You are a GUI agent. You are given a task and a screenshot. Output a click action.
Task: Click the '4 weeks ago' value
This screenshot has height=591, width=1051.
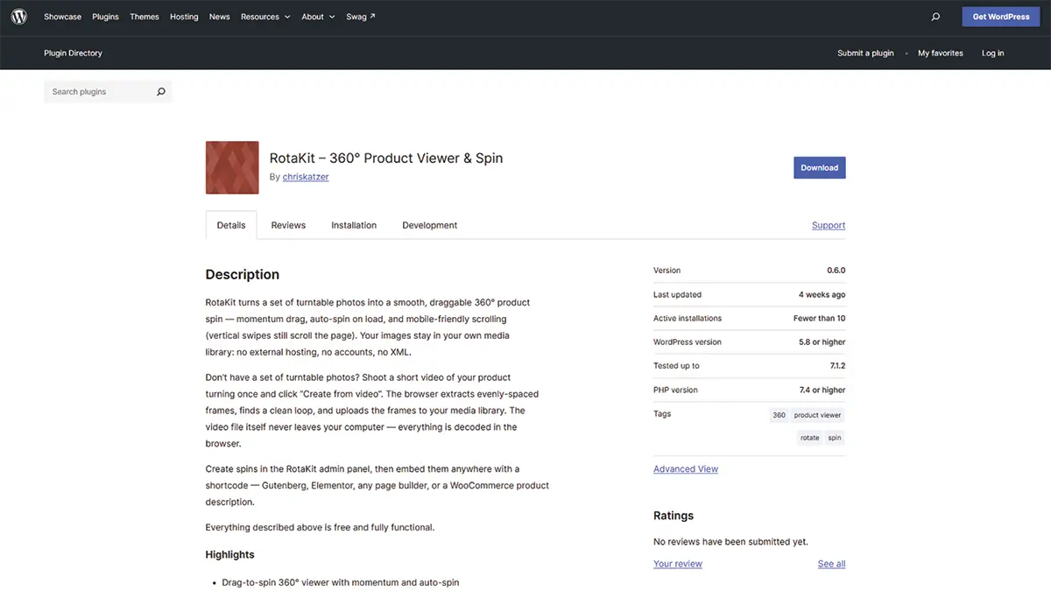[822, 295]
